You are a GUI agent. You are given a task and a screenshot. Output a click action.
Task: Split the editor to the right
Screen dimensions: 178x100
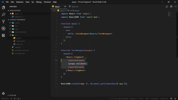pyautogui.click(x=171, y=7)
